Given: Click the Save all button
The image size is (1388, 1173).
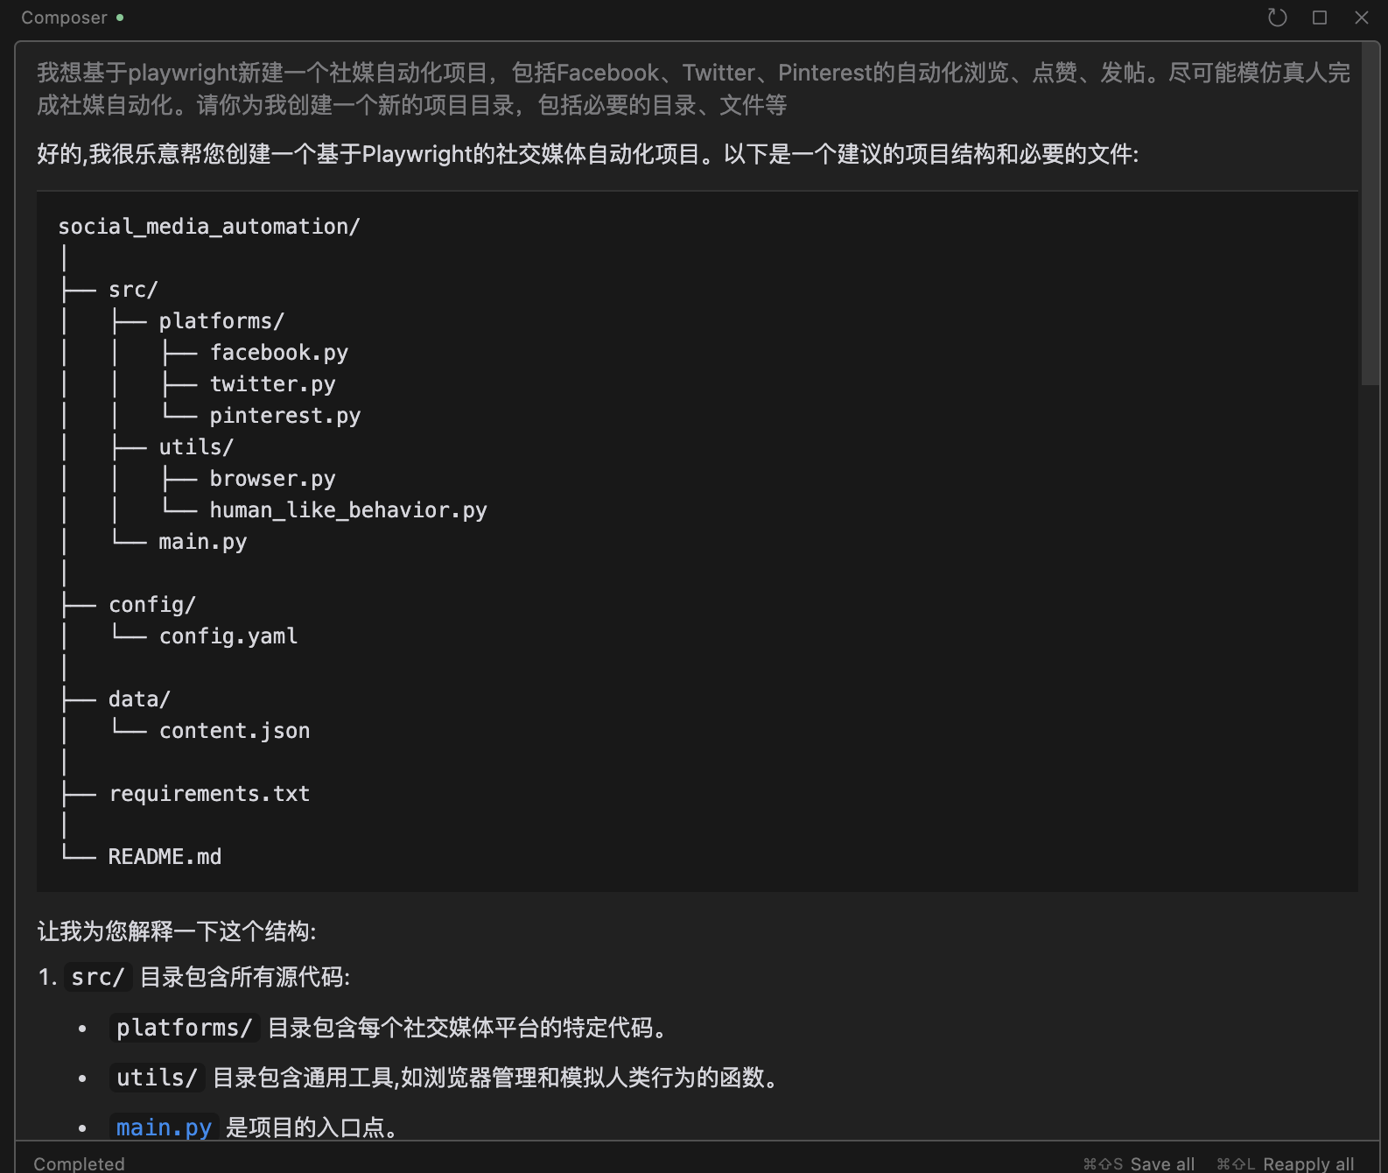Looking at the screenshot, I should coord(1139,1163).
